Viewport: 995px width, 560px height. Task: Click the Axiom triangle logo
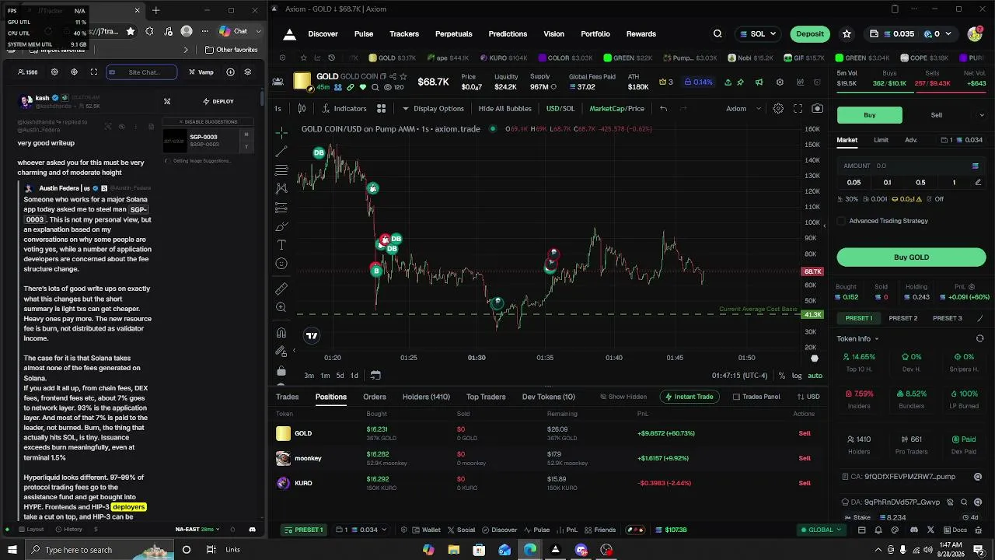coord(289,34)
